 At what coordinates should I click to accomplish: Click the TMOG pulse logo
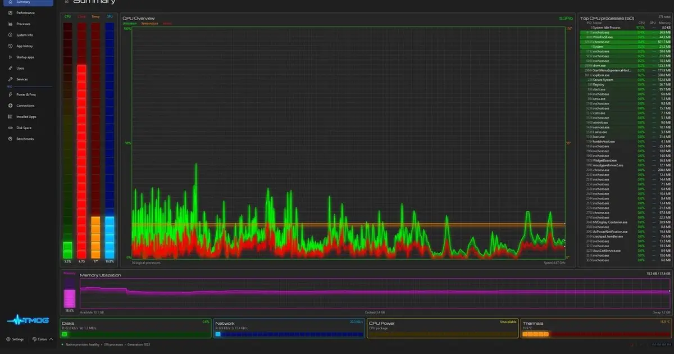tap(28, 321)
